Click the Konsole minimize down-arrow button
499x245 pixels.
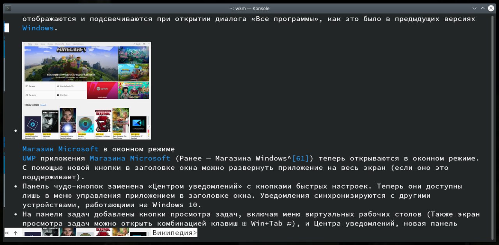[x=474, y=8]
